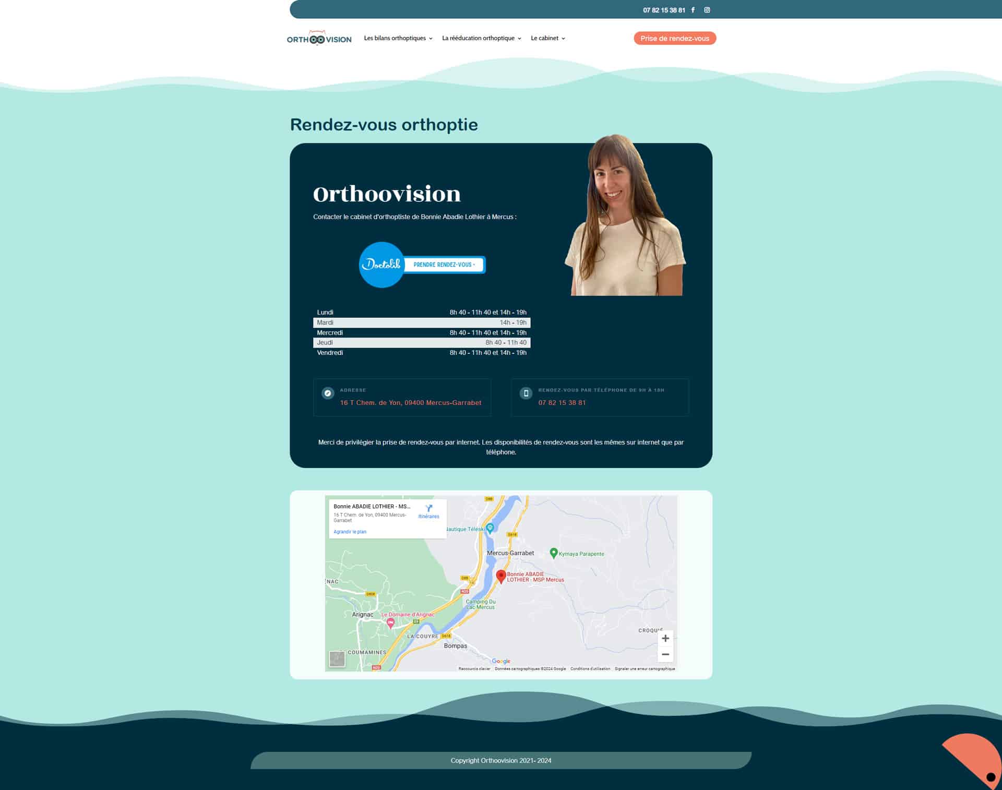
Task: Click the 07 82 15 38 81 link in contact card
Action: coord(562,403)
